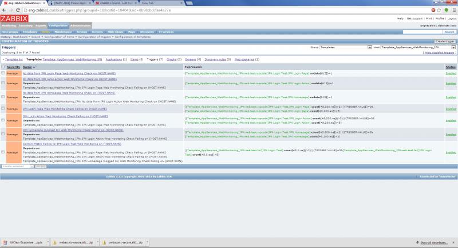The image size is (458, 248).
Task: Open the Template list link
Action: [14, 60]
